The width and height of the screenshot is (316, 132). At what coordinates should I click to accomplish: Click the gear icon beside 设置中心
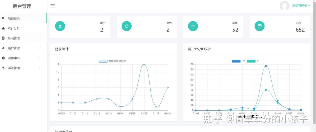click(3, 58)
